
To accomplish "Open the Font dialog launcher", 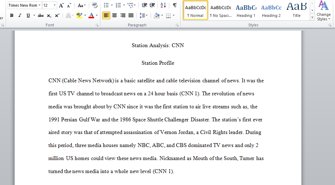I will click(97, 25).
